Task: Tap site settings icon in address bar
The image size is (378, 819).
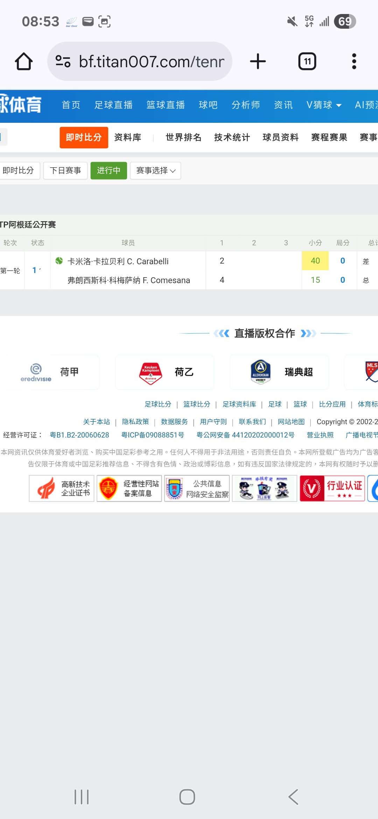Action: (63, 62)
